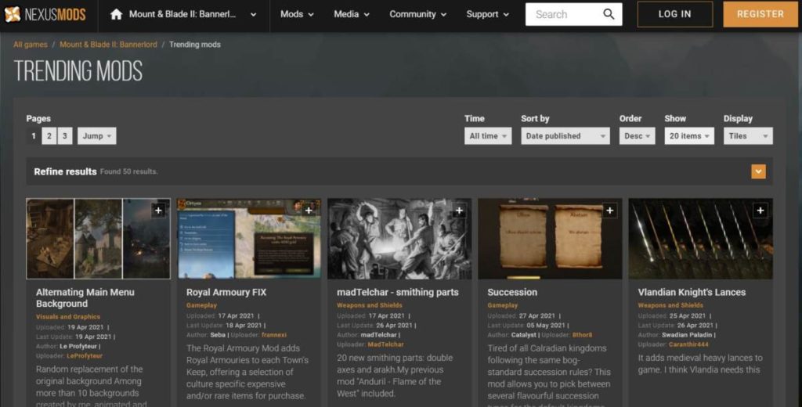Viewport: 802px width, 407px height.
Task: Click plus icon on madTelchar smithing parts tile
Action: (x=459, y=210)
